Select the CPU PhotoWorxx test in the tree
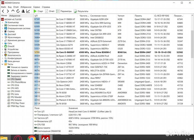 (x=18, y=82)
